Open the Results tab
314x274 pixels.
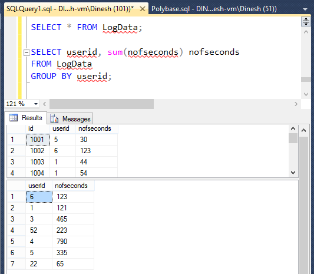26,118
